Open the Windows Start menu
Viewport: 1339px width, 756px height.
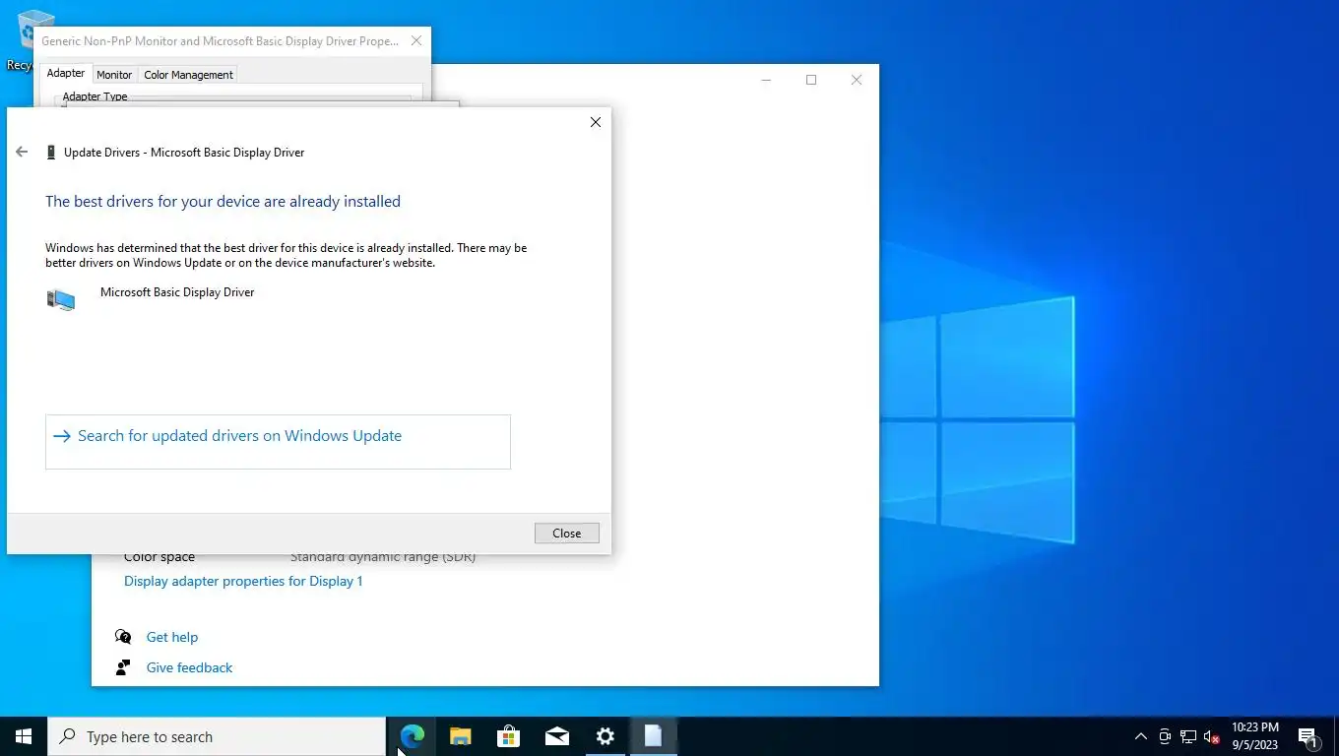point(24,736)
